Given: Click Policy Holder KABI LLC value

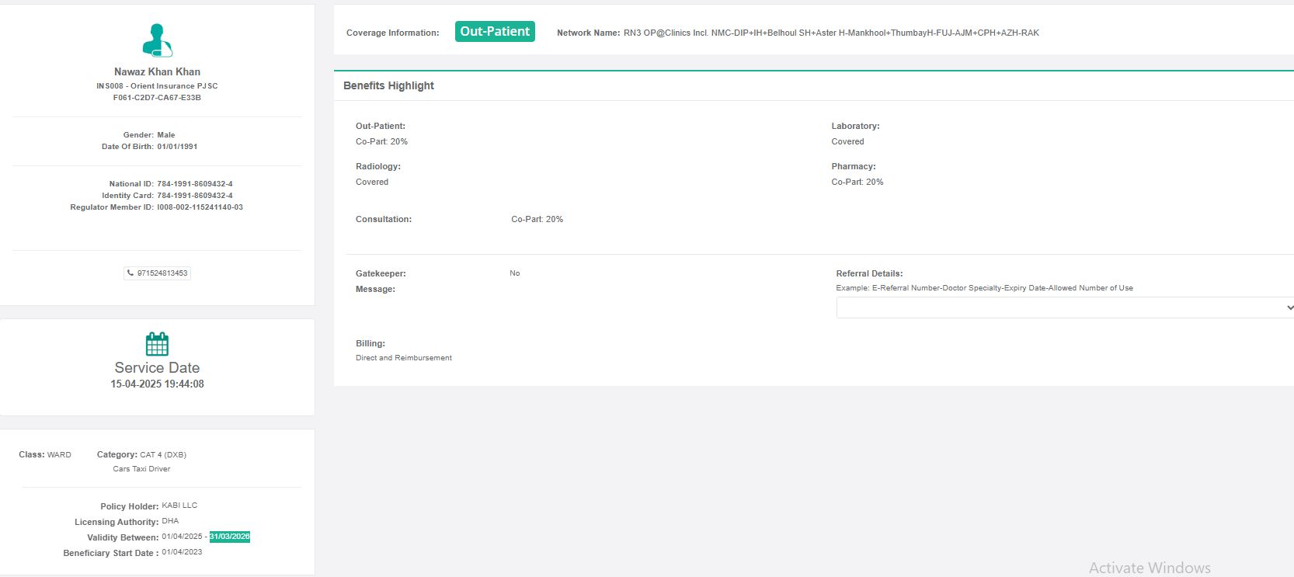Looking at the screenshot, I should (x=179, y=506).
